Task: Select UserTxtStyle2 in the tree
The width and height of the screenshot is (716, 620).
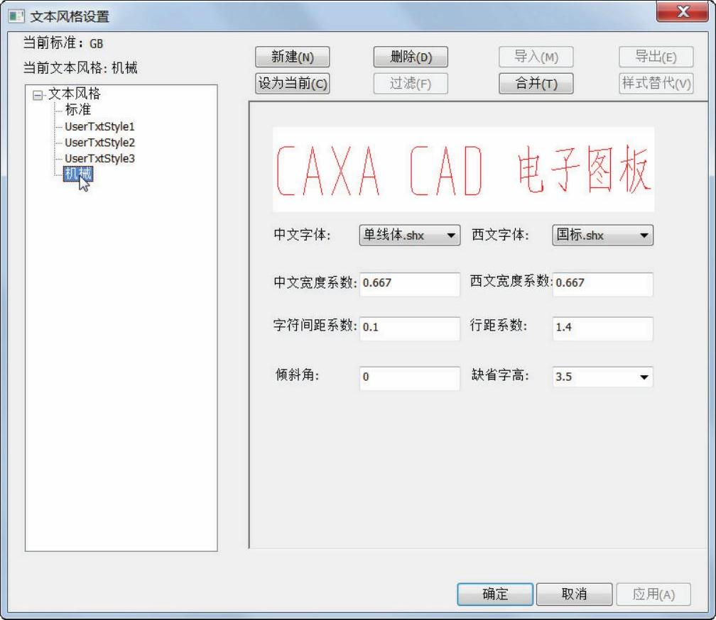Action: point(99,143)
